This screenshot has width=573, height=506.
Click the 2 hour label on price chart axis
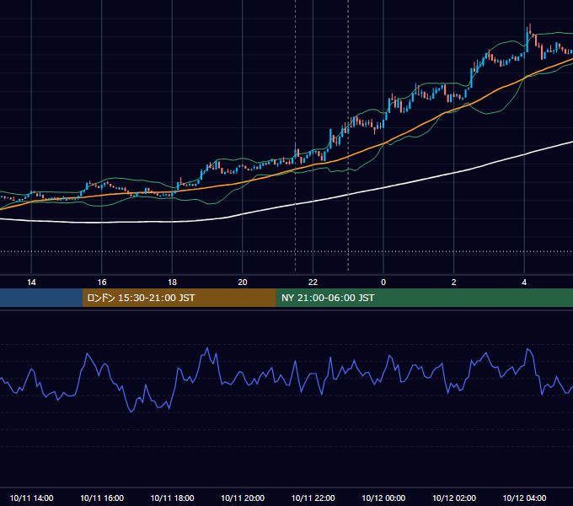454,283
